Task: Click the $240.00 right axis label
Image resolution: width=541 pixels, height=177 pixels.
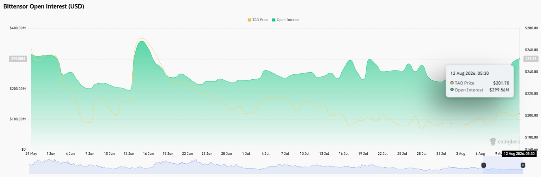Action: [531, 72]
